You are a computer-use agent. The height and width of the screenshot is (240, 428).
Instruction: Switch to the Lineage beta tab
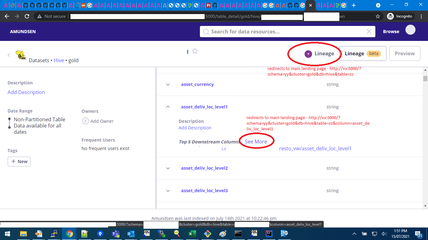click(x=363, y=53)
